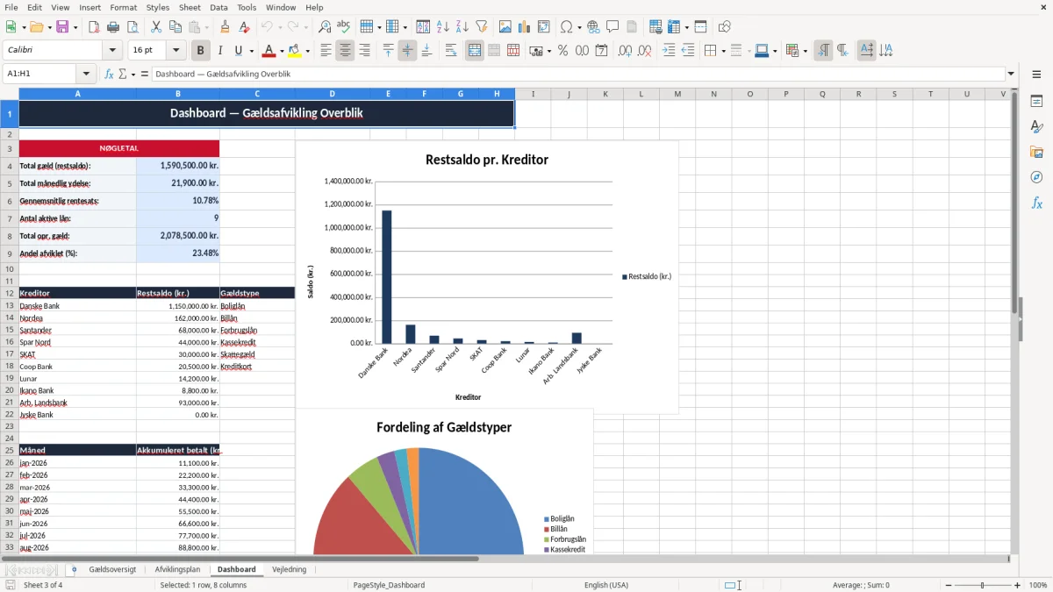
Task: Export directly as PDF
Action: click(94, 27)
